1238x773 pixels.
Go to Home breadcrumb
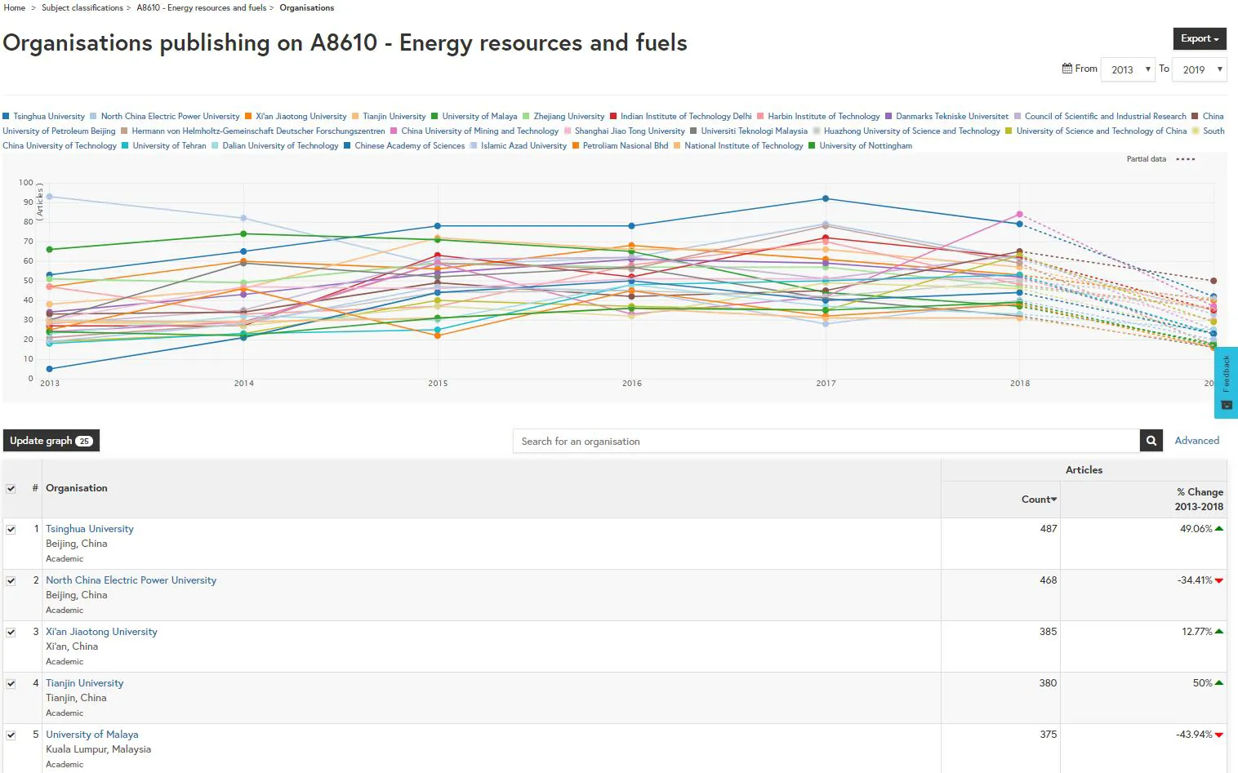[15, 7]
